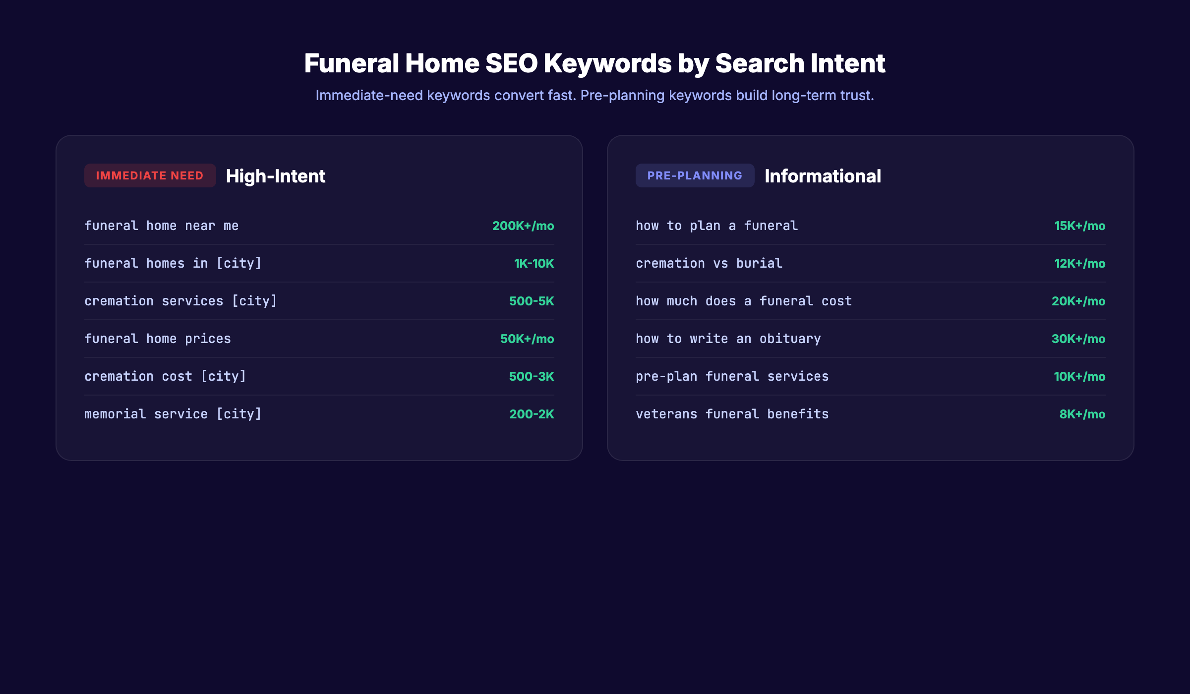Click cremation vs burial entry

point(709,263)
